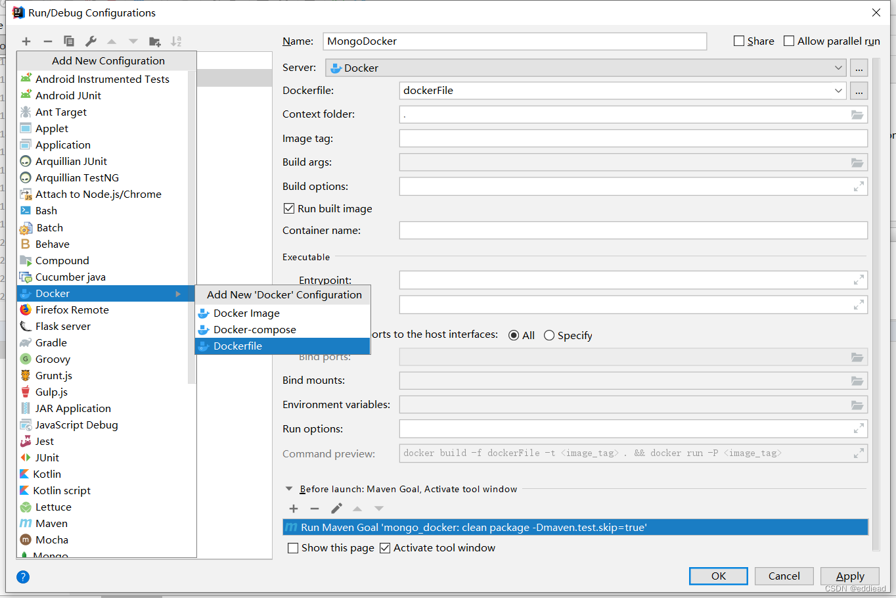Sort configurations alphabetically icon
Image resolution: width=896 pixels, height=598 pixels.
(176, 41)
